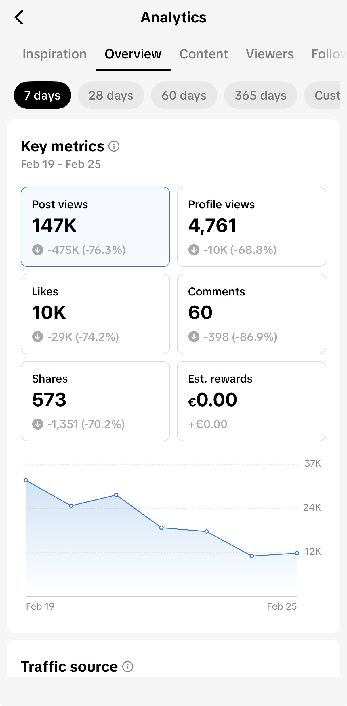
Task: Show the Comments metric chart
Action: (x=251, y=314)
